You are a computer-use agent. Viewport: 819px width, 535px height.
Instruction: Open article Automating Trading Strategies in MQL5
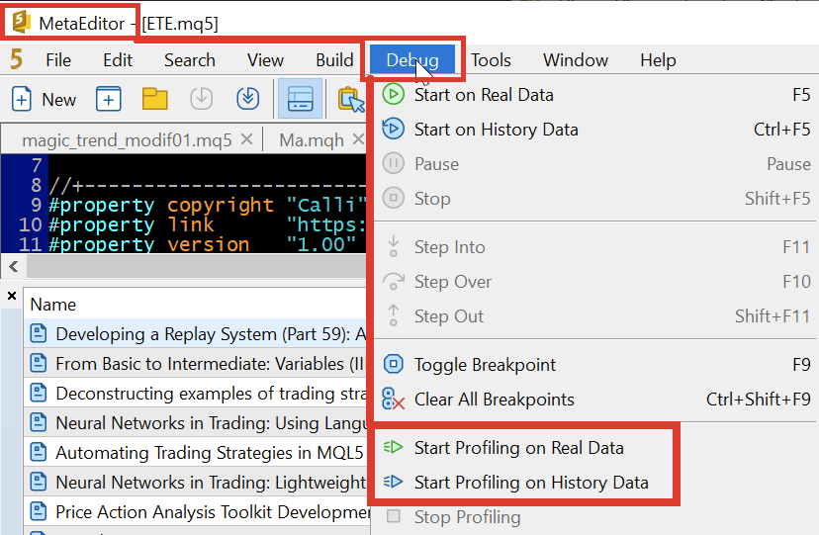(x=197, y=453)
